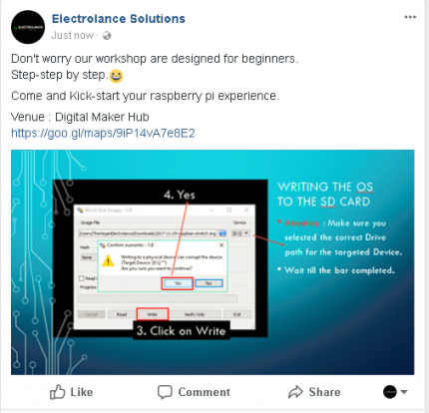Open the Electrolance Solutions page name link

point(119,19)
